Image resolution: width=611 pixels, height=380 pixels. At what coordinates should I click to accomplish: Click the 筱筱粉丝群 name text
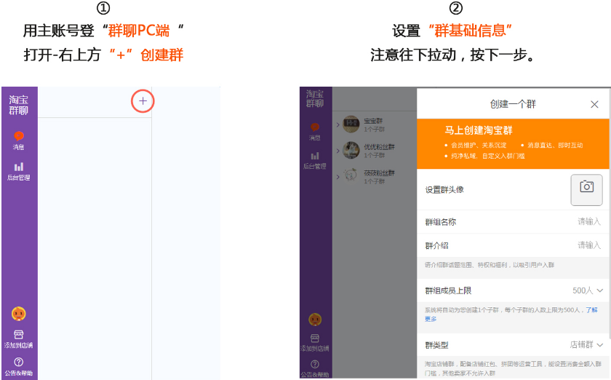[x=379, y=173]
